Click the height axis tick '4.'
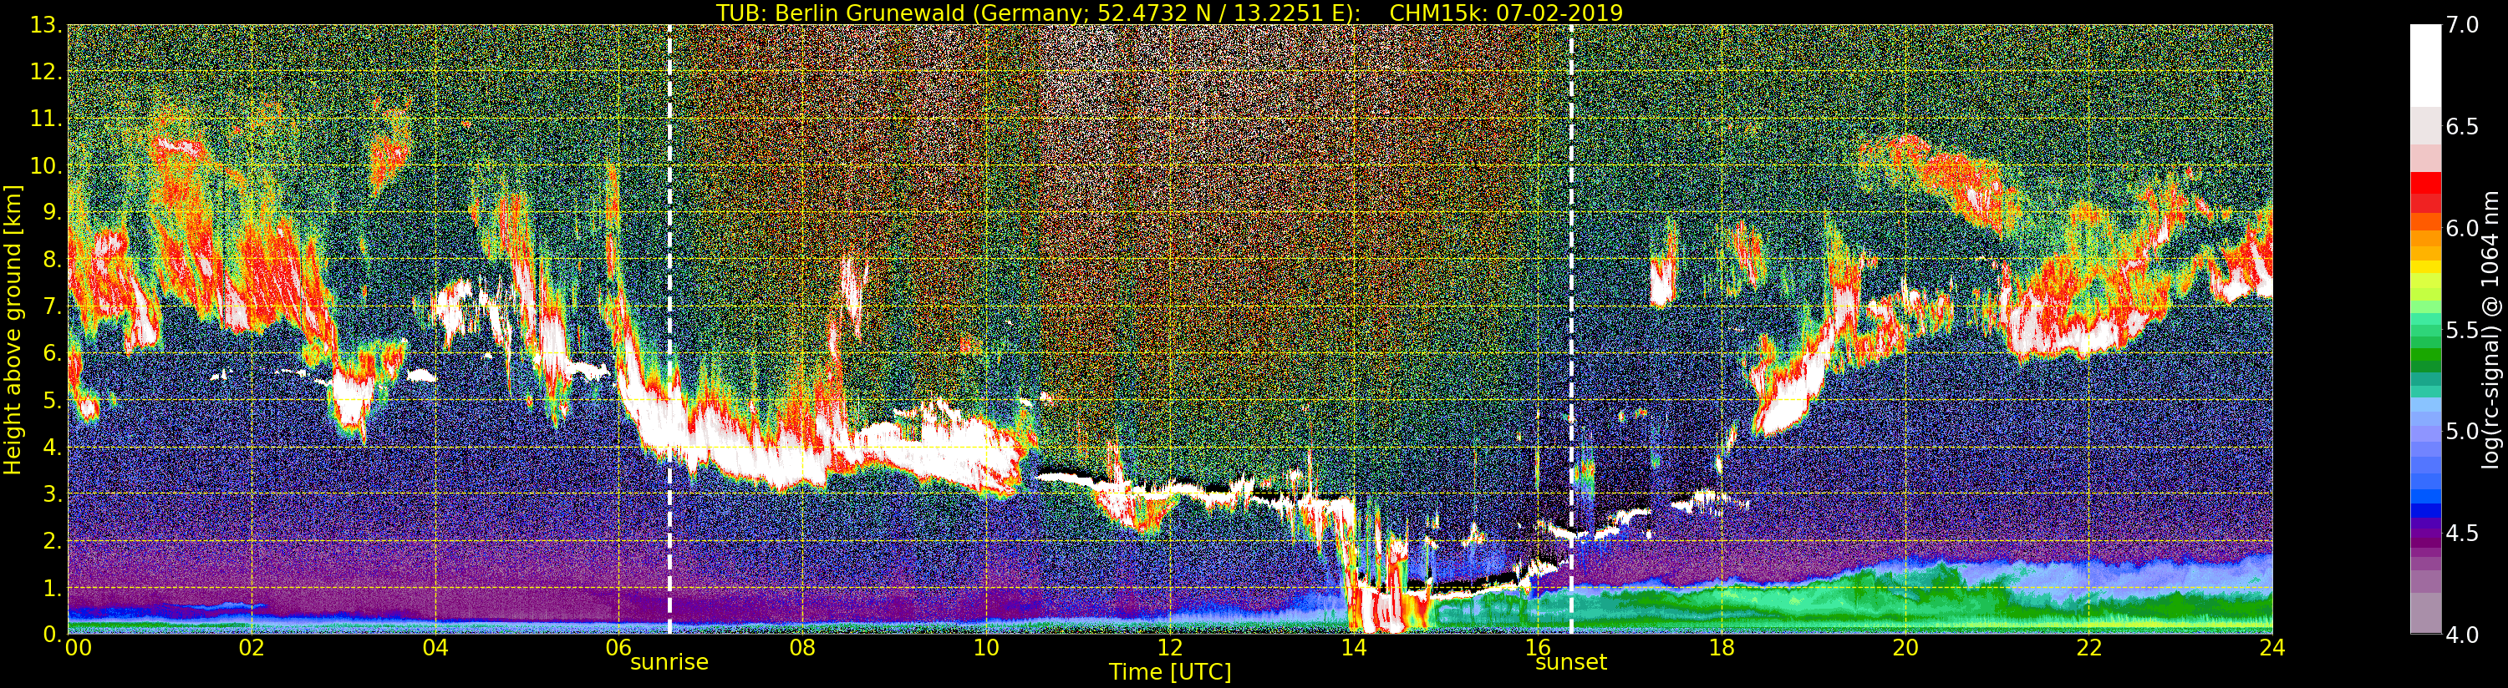This screenshot has width=2508, height=688. point(52,447)
